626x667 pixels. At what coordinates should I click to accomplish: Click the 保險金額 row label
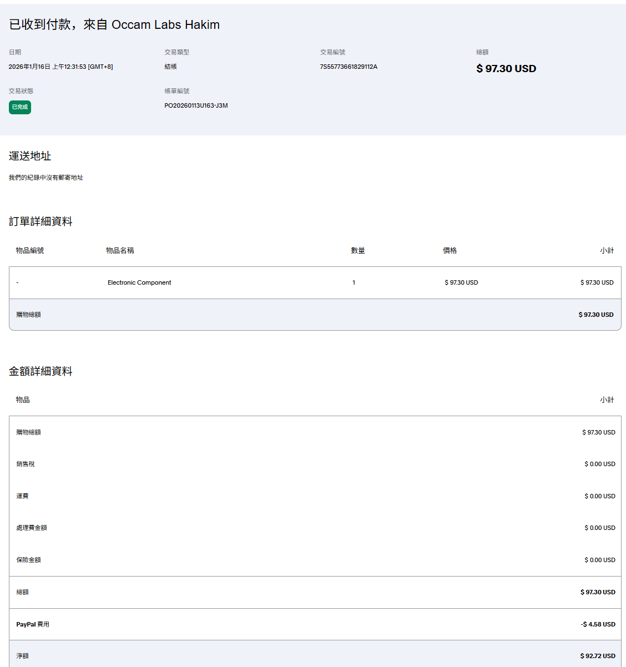point(28,560)
